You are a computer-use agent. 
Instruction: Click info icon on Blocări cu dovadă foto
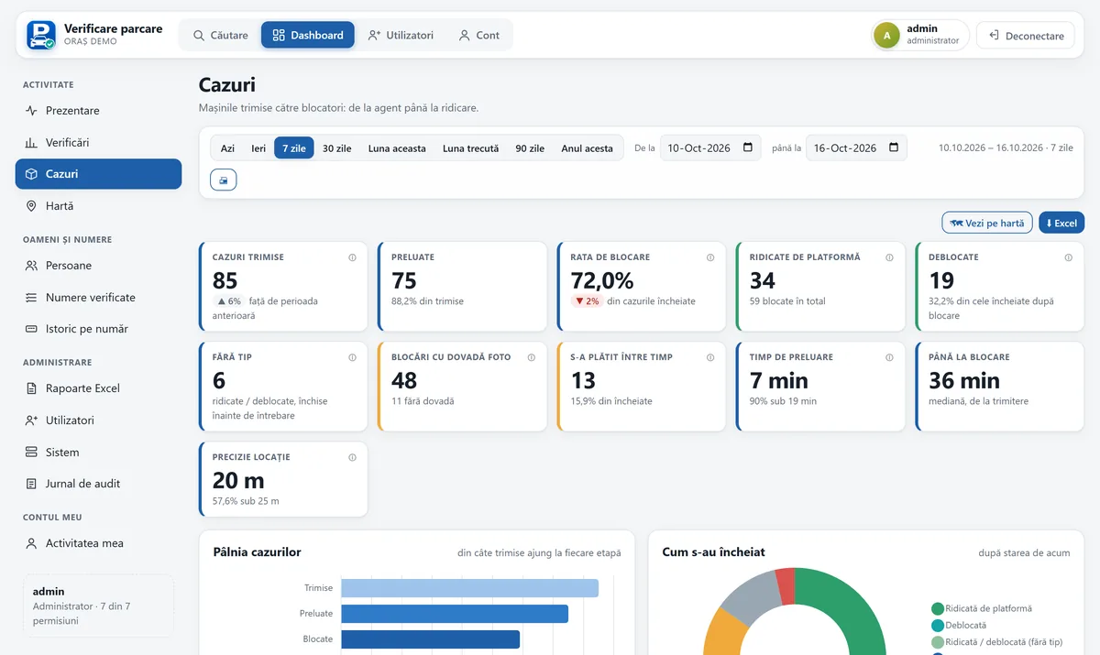(x=532, y=357)
